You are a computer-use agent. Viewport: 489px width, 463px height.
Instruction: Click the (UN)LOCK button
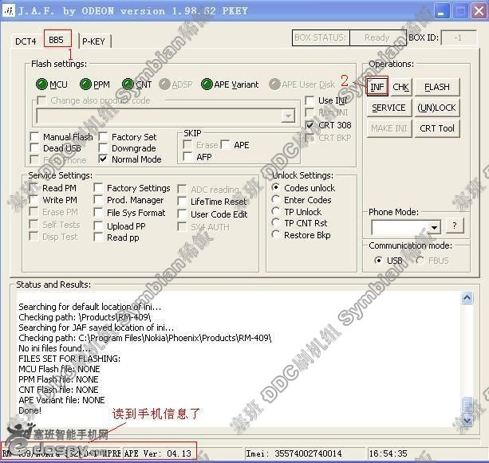click(x=436, y=108)
